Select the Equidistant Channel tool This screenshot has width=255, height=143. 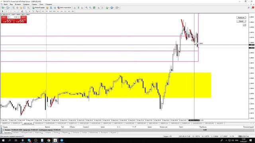pyautogui.click(x=22, y=11)
